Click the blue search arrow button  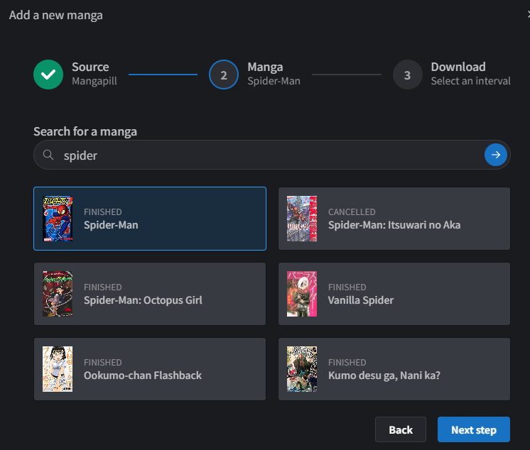(x=495, y=155)
